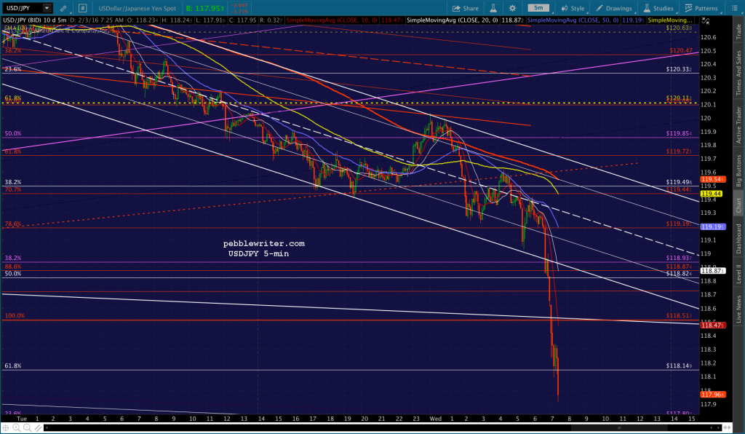Open the Patterns dropdown menu
The height and width of the screenshot is (434, 745).
[x=701, y=8]
